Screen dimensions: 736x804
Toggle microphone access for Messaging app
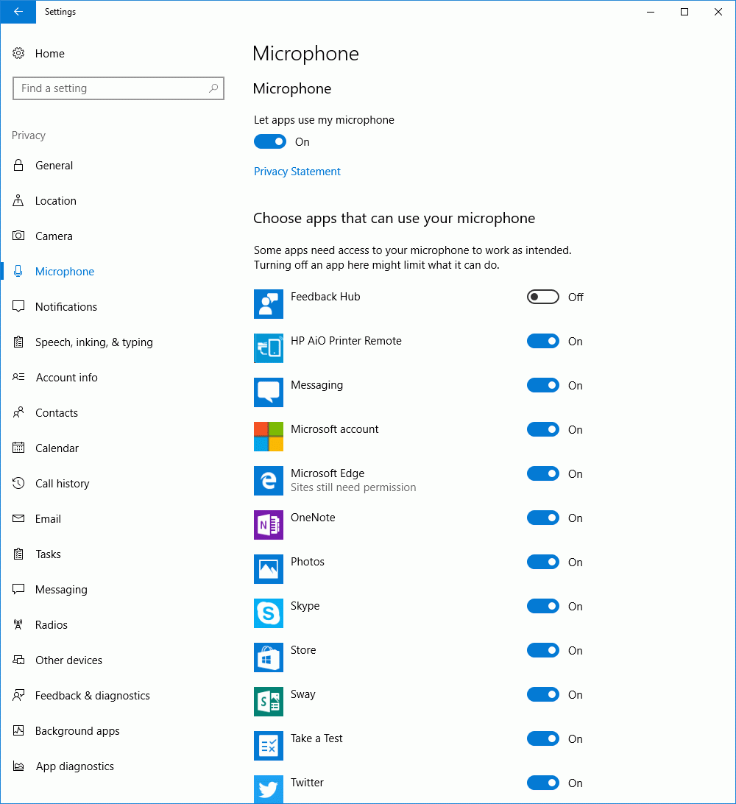coord(542,385)
